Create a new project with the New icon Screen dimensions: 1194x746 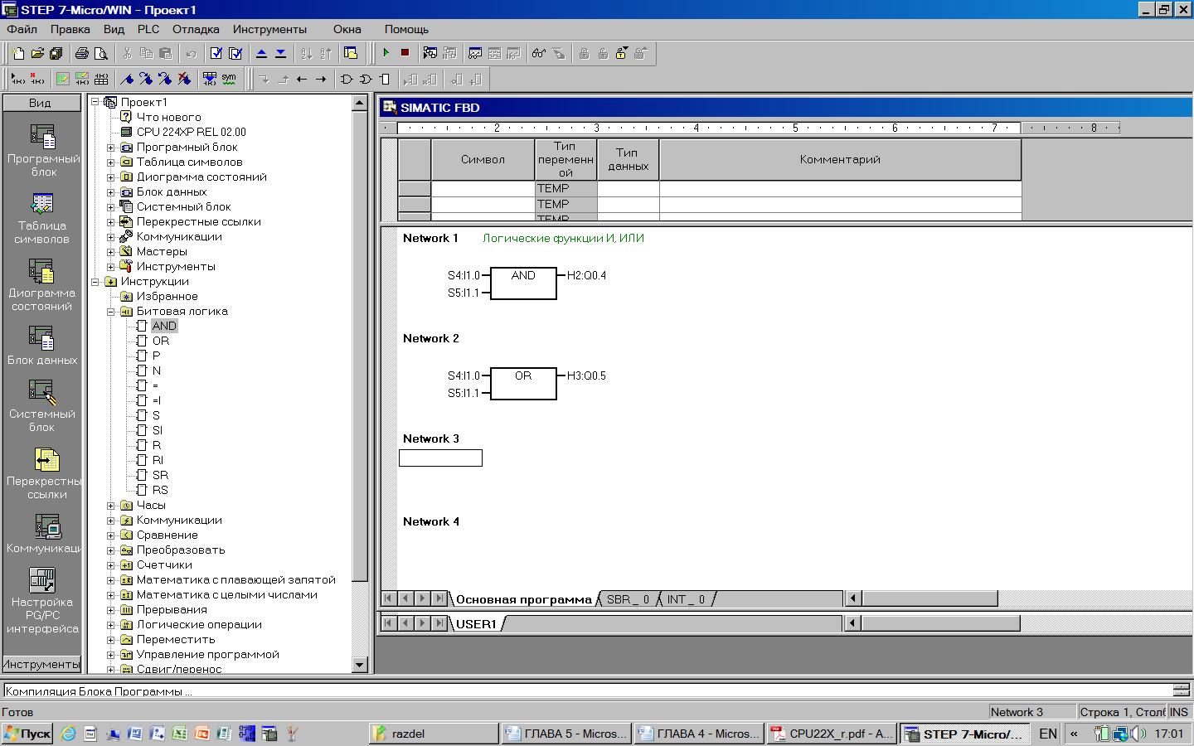tap(18, 53)
